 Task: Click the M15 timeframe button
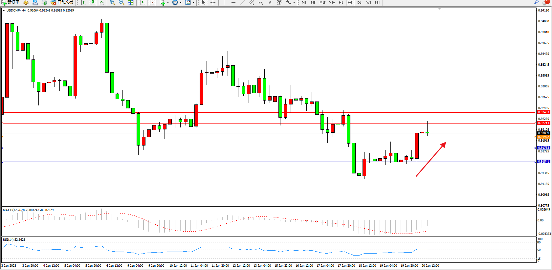click(322, 3)
